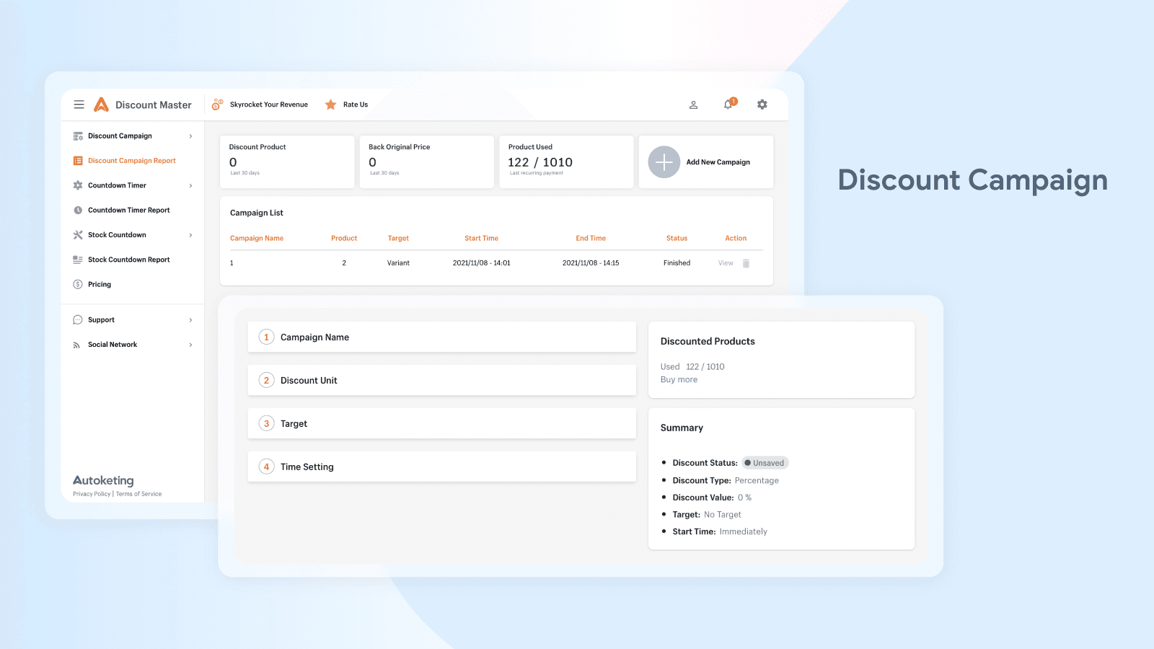Expand step 2 Discount Unit section

coord(442,380)
